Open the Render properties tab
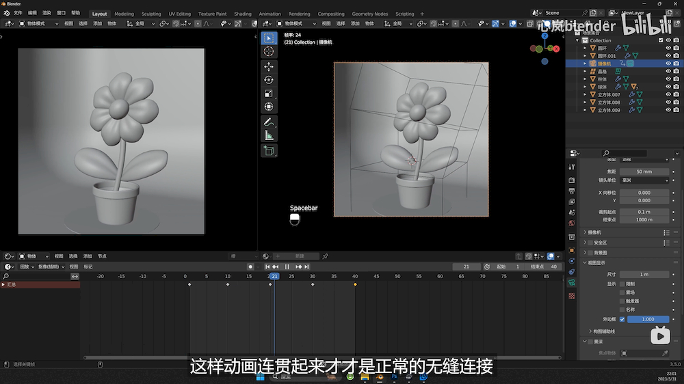The image size is (684, 384). 572,180
